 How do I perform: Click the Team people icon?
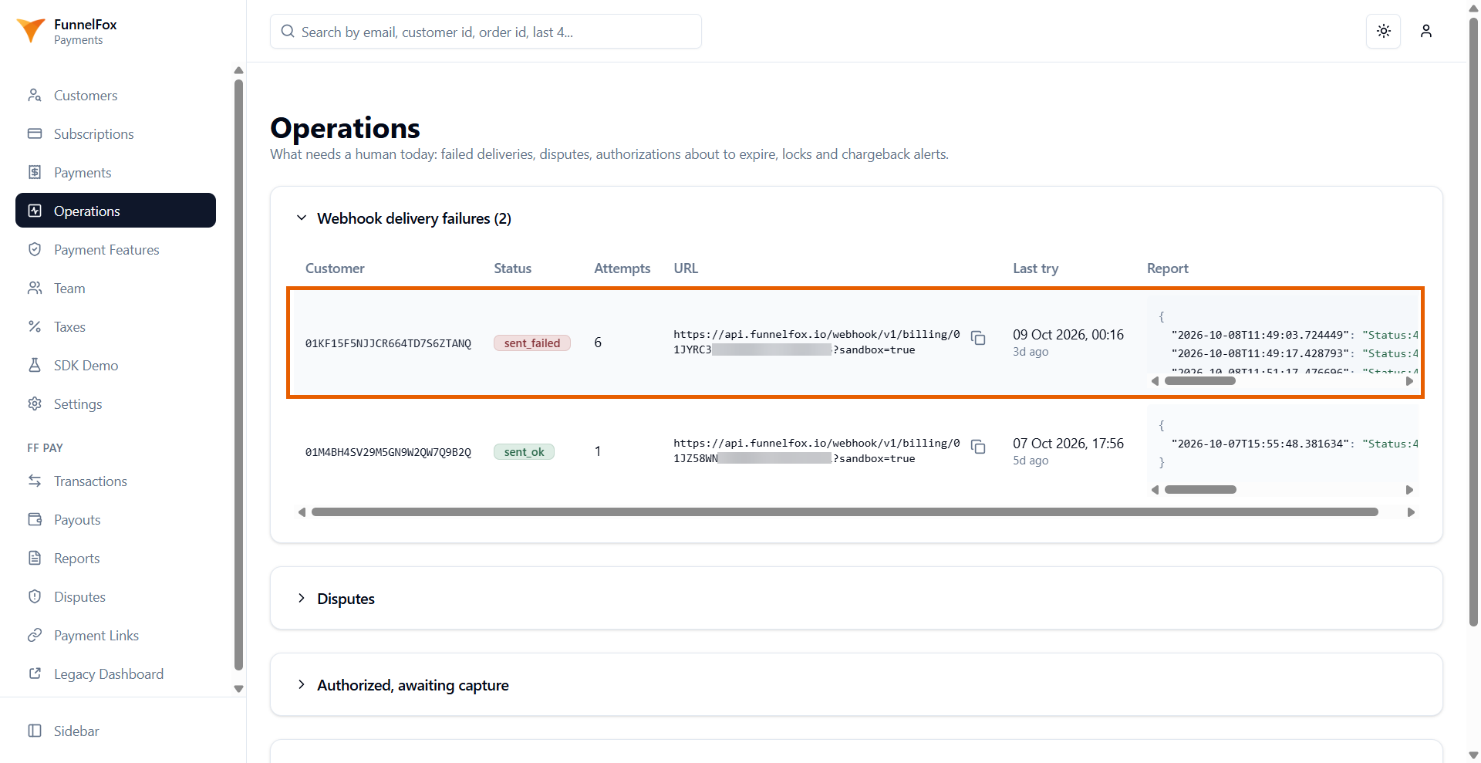(35, 288)
